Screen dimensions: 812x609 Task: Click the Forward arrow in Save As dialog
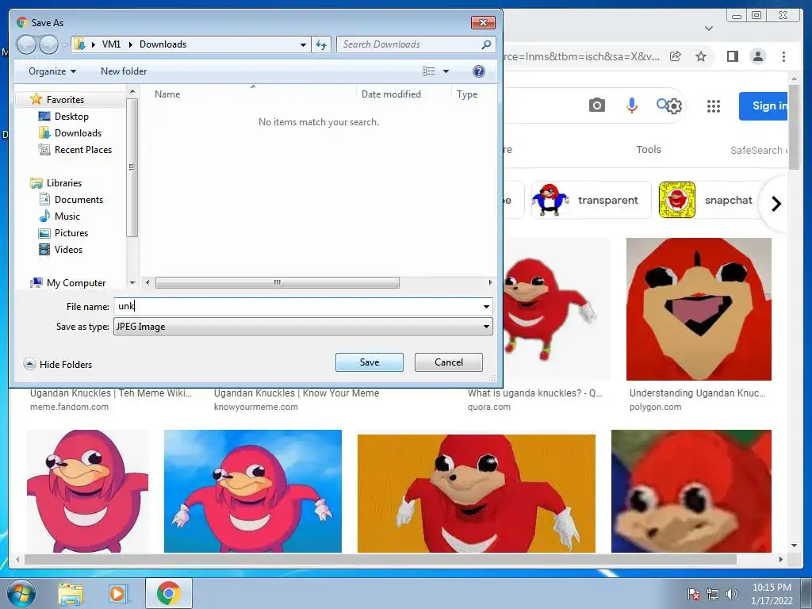point(48,44)
